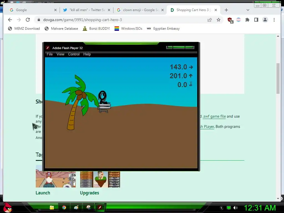Viewport: 284px width, 213px height.
Task: Click the volume speaker tray icon
Action: point(235,208)
